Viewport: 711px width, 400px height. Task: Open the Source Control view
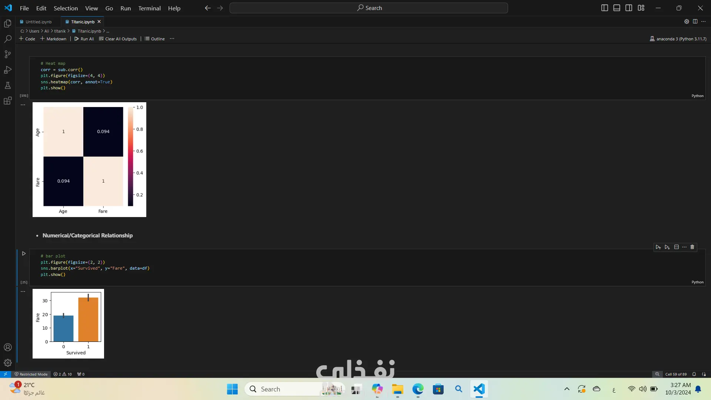click(x=7, y=54)
